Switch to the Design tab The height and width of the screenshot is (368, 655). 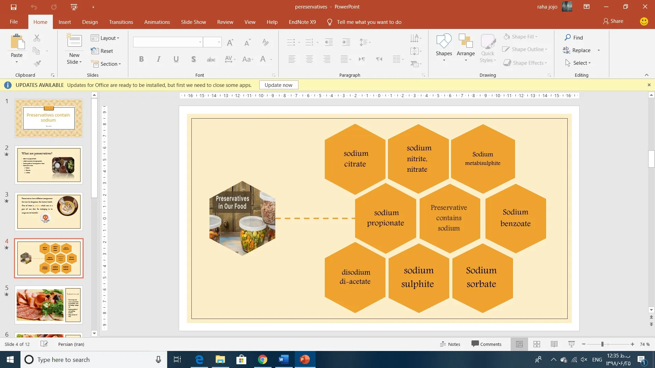coord(90,22)
